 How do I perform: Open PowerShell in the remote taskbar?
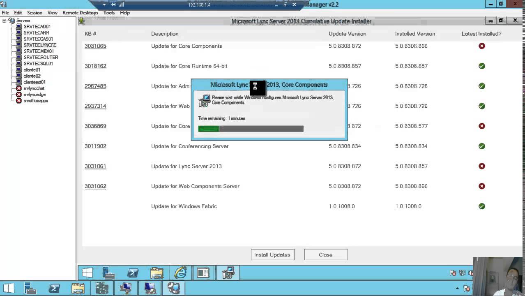coord(133,273)
